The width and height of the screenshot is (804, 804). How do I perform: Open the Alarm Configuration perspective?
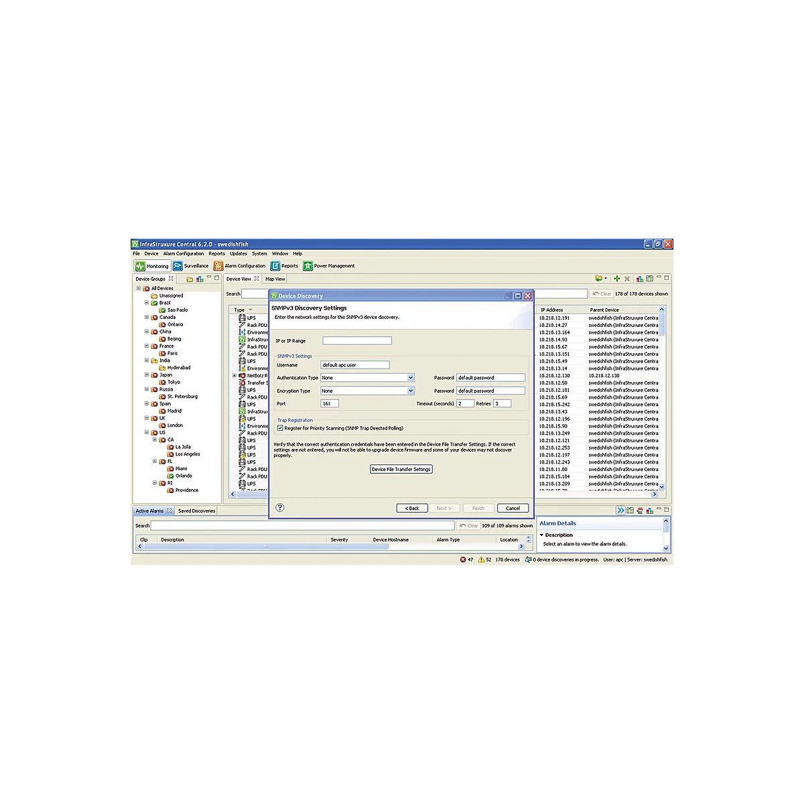240,266
